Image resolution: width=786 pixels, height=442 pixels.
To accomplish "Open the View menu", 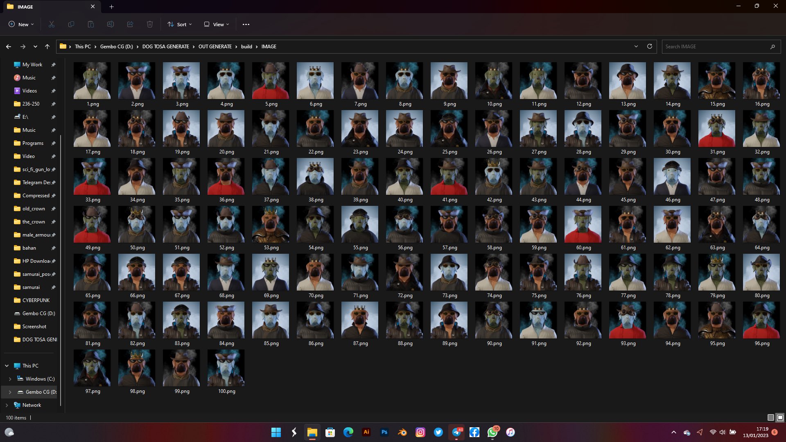I will [217, 25].
